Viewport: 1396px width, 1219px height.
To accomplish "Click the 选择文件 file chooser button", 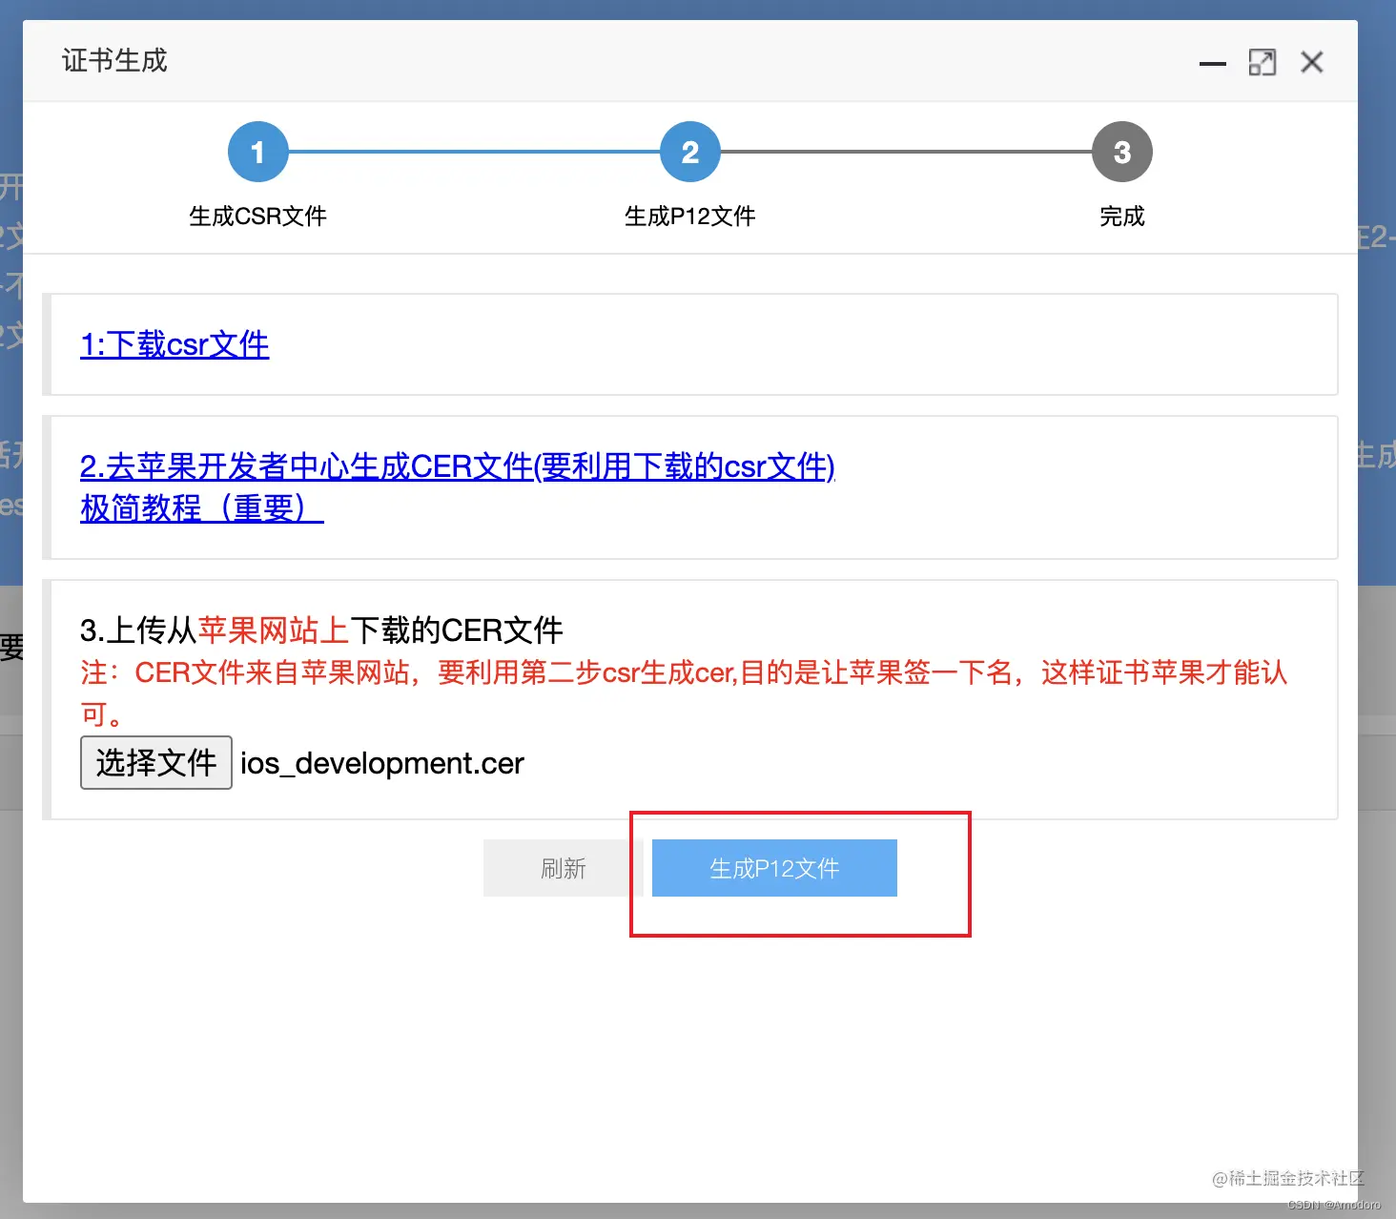I will click(x=156, y=762).
